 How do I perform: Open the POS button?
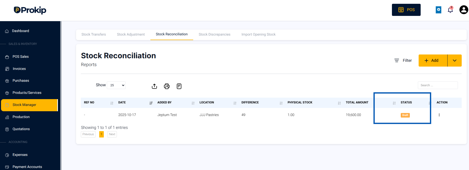[x=406, y=10]
